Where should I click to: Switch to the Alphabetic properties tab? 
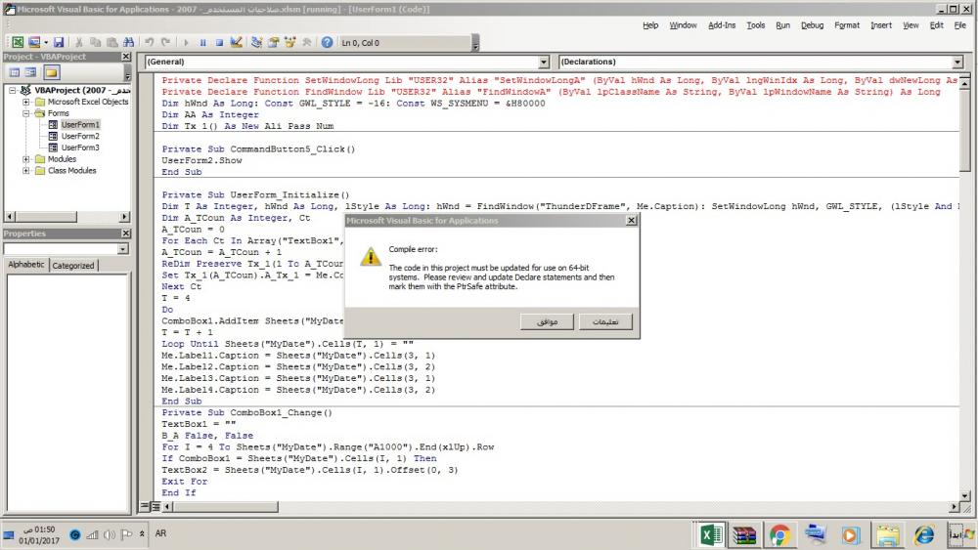coord(26,265)
